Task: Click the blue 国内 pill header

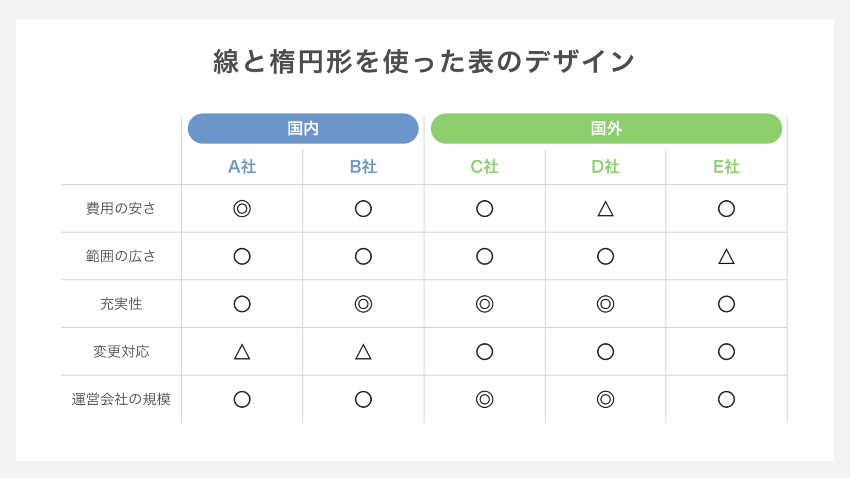Action: (x=303, y=129)
